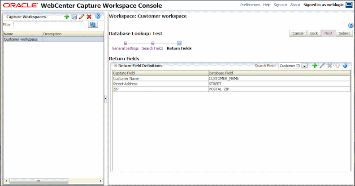Delete the workspace with the red X icon
The image size is (355, 186).
click(x=89, y=17)
